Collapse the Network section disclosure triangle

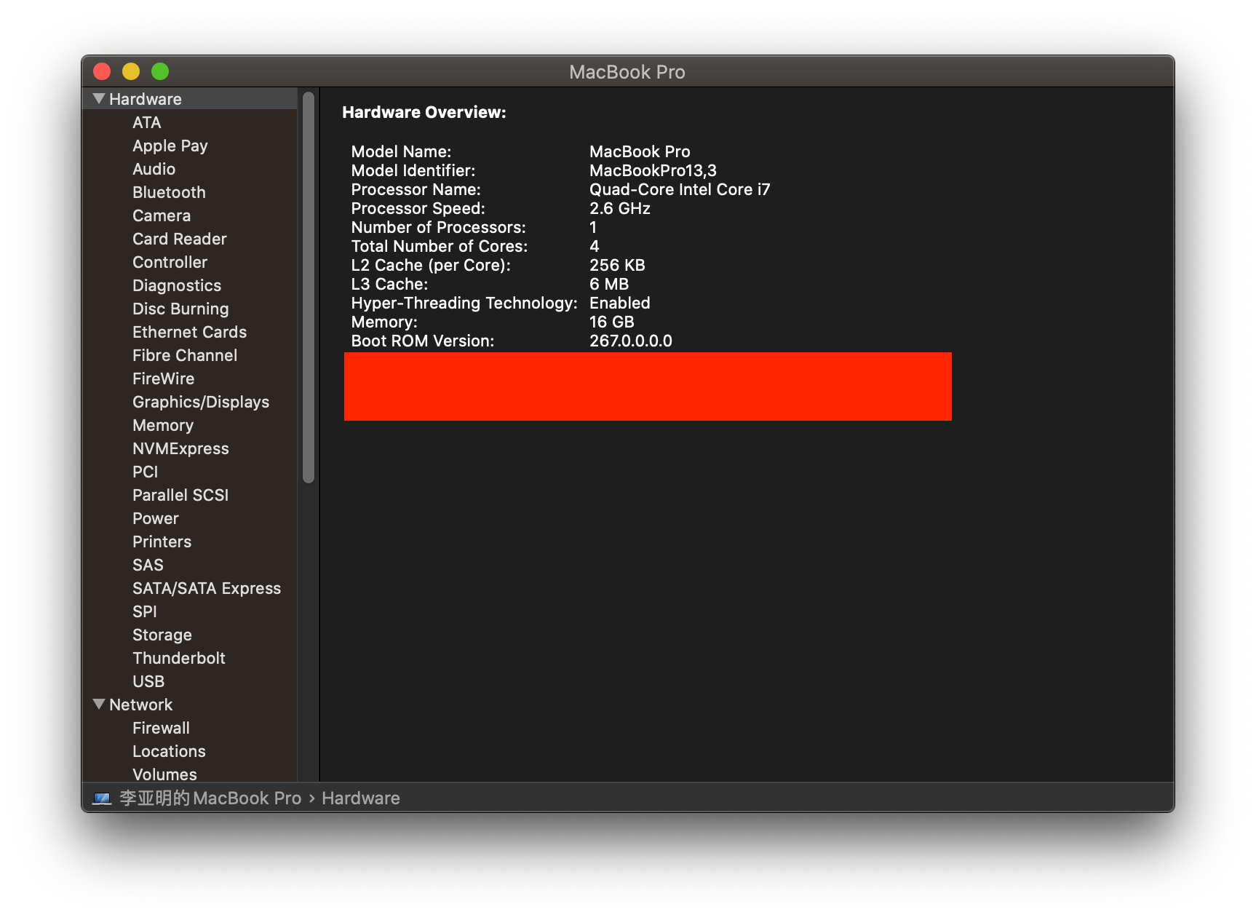[99, 705]
